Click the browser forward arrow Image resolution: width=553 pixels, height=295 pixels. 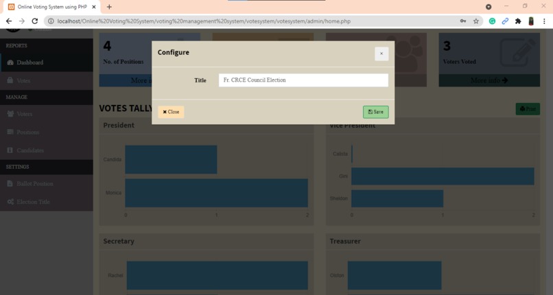22,21
